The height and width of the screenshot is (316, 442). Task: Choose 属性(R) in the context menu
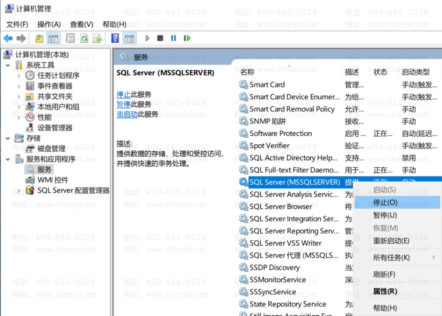(x=397, y=291)
